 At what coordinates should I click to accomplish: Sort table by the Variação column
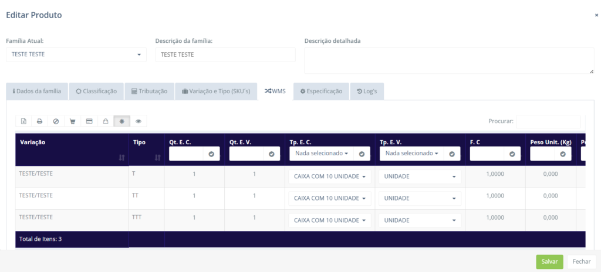[x=121, y=157]
